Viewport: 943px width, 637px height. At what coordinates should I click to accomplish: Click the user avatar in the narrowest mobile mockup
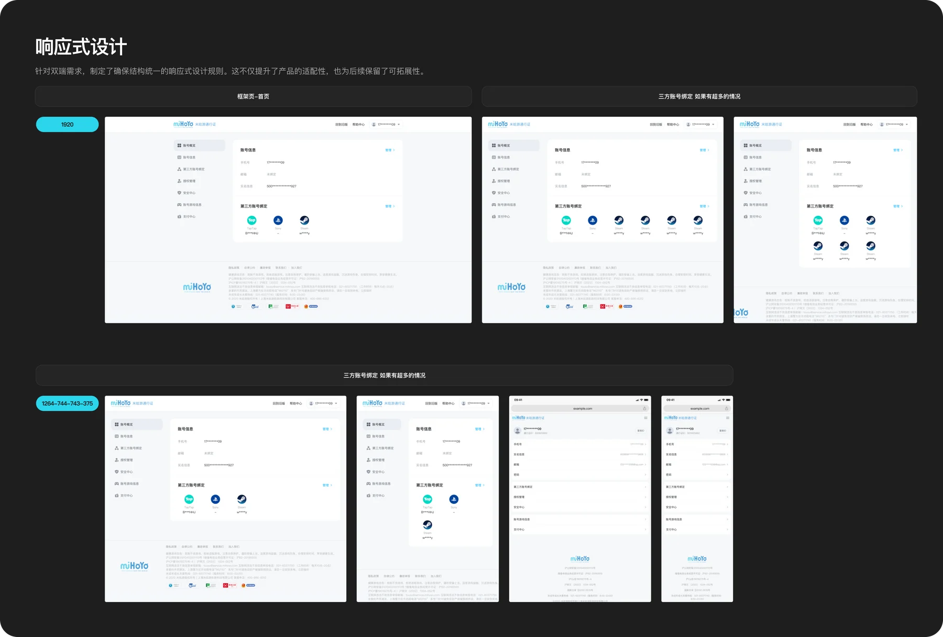coord(670,431)
